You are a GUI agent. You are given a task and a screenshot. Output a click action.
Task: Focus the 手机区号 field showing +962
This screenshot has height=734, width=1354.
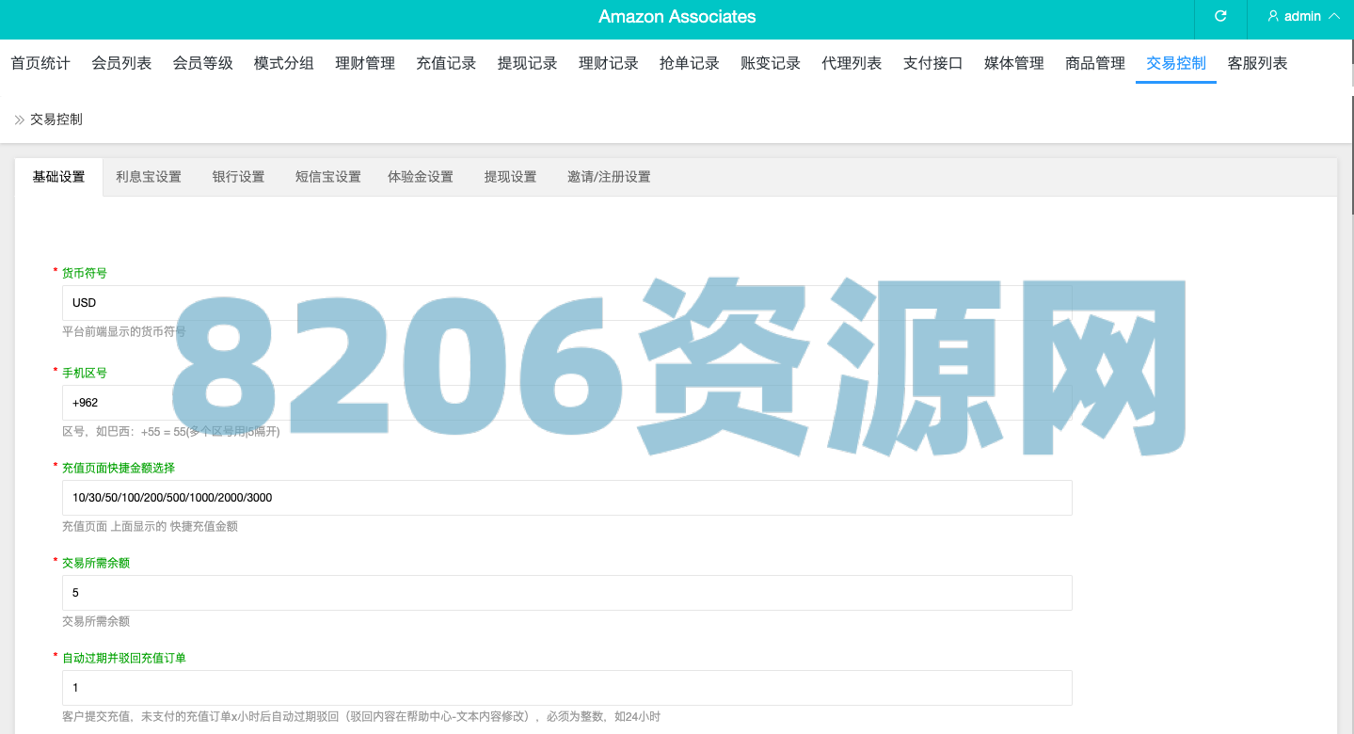566,403
